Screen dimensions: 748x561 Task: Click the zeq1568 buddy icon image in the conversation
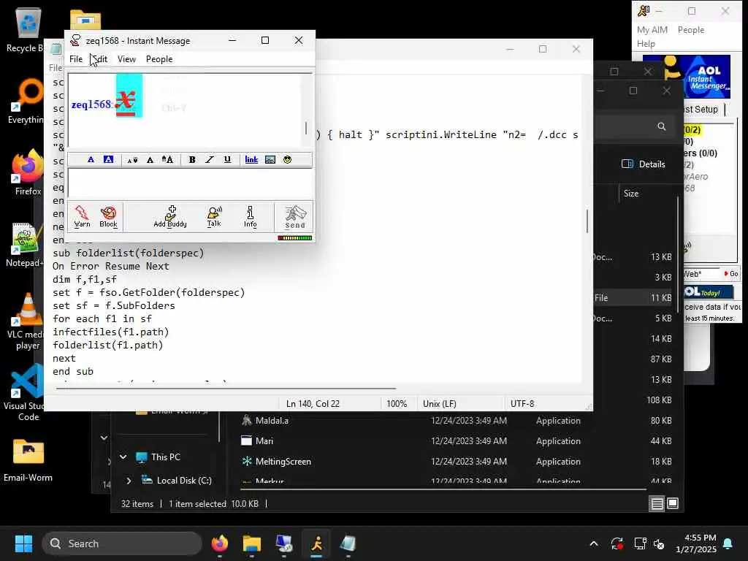coord(129,96)
